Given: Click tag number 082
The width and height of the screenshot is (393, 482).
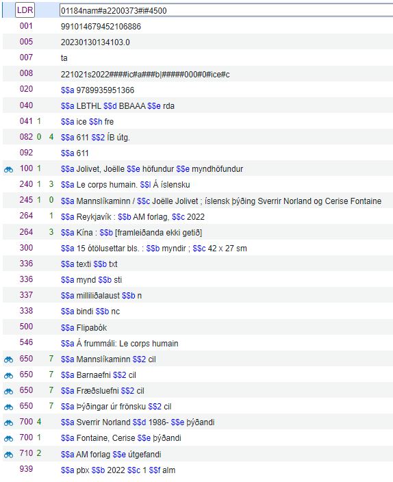Looking at the screenshot, I should [26, 137].
